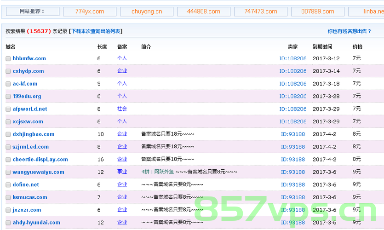
Task: Open seller ID:93188 on dofine.net row
Action: tap(293, 184)
